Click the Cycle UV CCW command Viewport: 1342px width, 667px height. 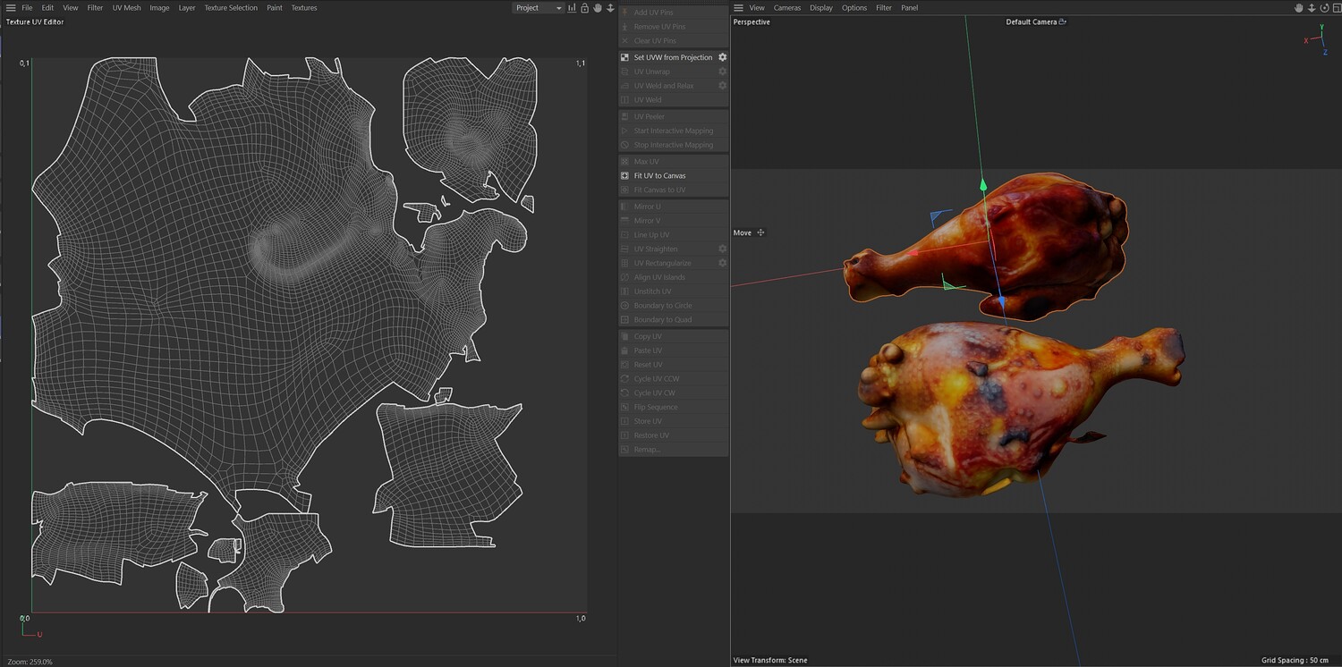[673, 379]
